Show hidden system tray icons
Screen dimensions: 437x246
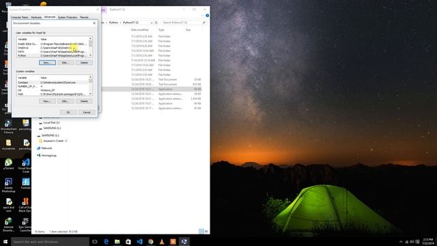[401, 242]
